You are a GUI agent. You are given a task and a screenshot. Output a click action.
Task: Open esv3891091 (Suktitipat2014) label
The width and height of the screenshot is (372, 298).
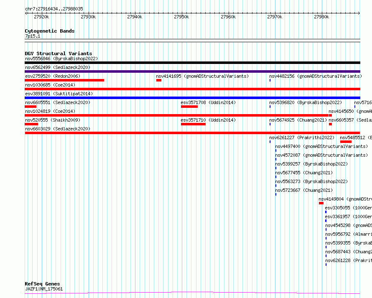(x=59, y=94)
